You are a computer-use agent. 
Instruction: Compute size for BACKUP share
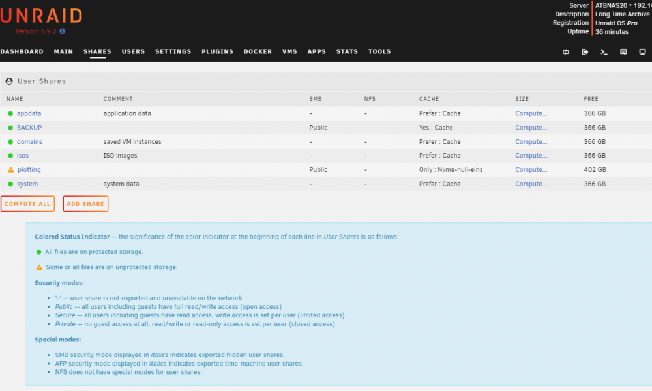pyautogui.click(x=531, y=128)
